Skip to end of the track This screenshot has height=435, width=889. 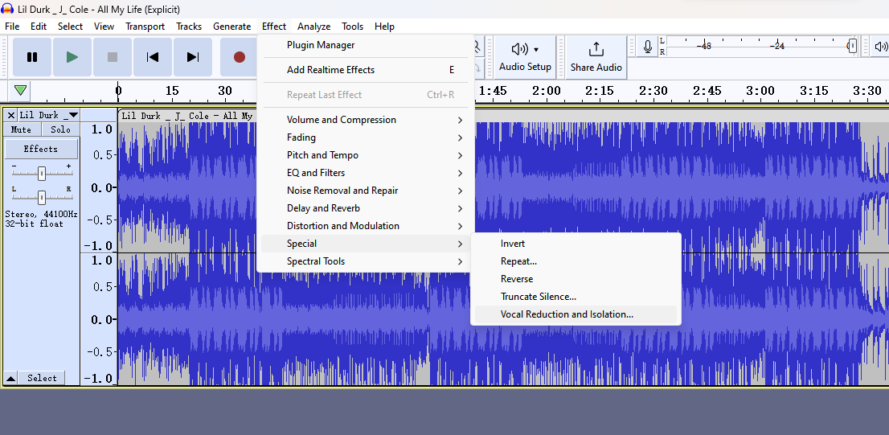[193, 57]
